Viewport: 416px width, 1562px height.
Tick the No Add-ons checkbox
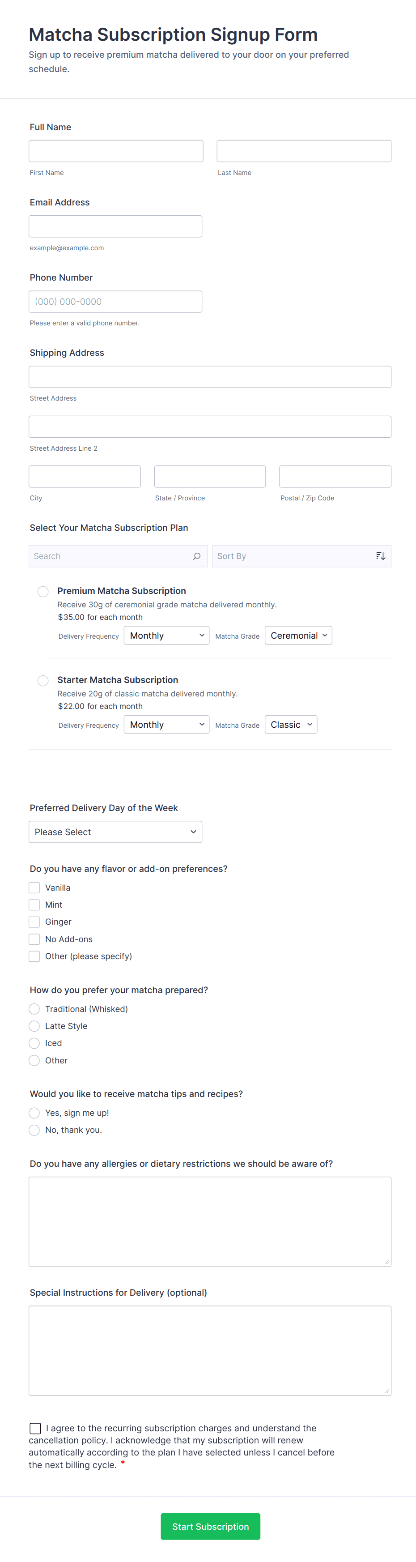point(34,939)
